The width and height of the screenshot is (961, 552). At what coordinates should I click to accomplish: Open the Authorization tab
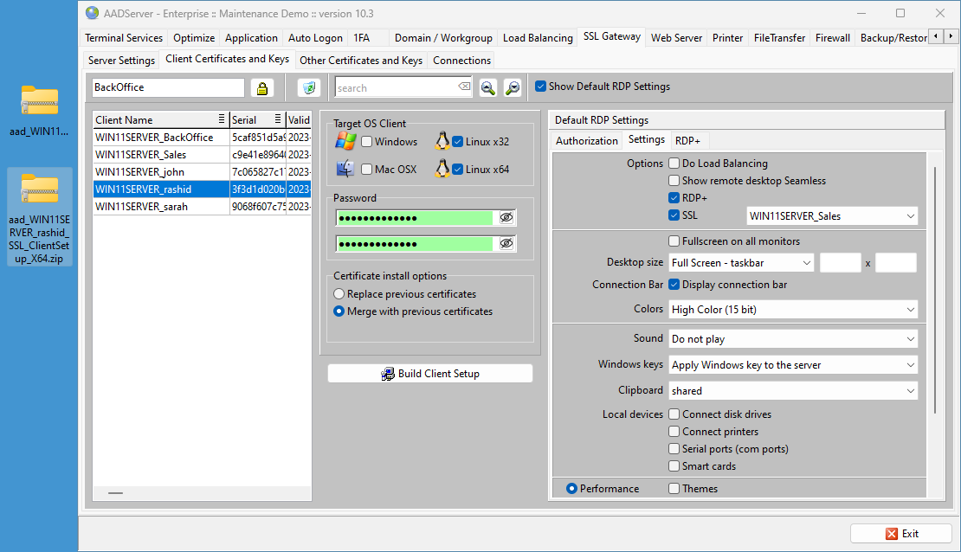[x=586, y=140]
